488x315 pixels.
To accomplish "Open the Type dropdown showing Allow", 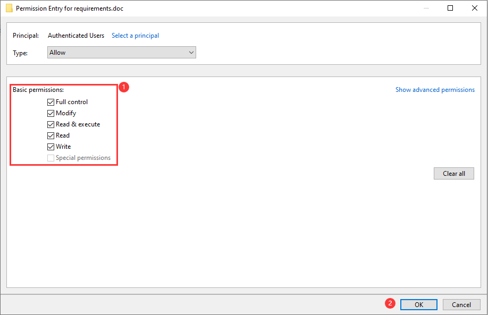I will click(x=122, y=53).
